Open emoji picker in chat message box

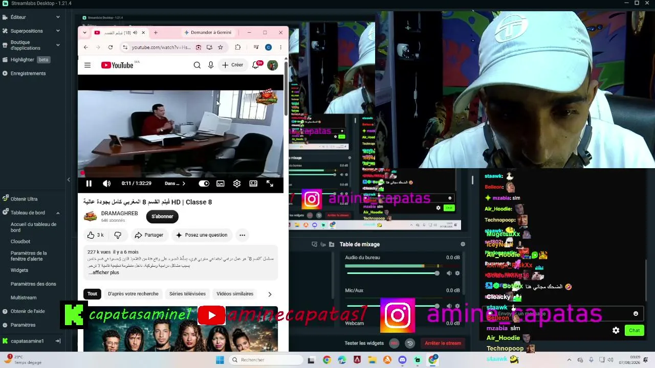tap(636, 314)
